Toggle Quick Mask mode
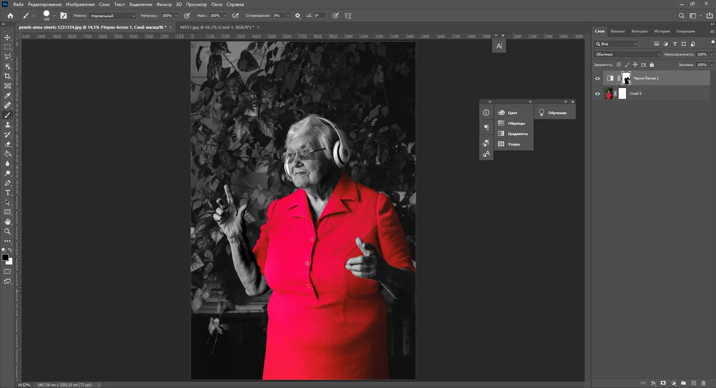Viewport: 716px width, 388px height. (7, 272)
